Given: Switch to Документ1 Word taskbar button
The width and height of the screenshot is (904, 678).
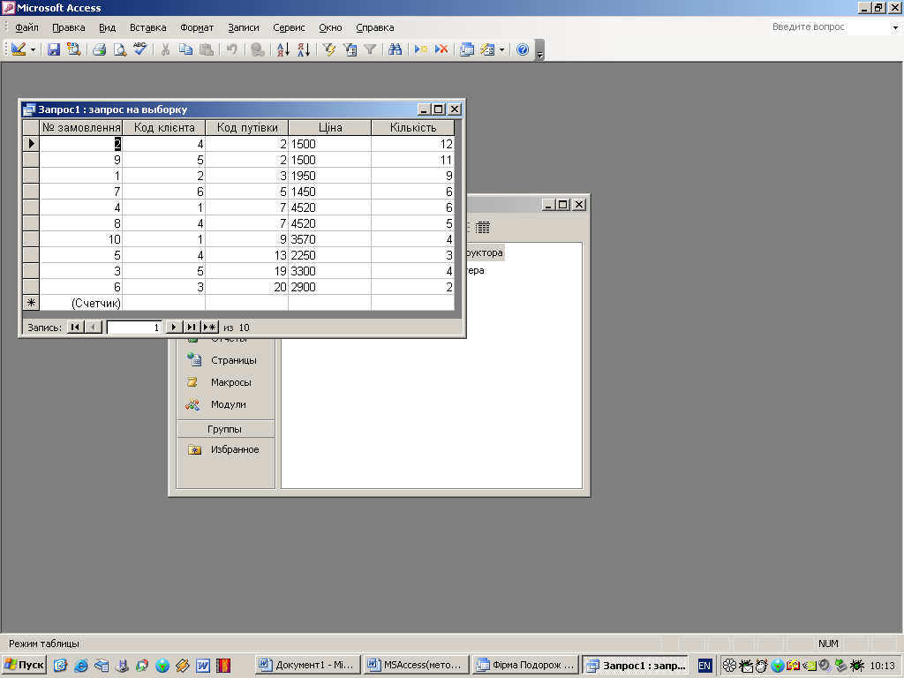Looking at the screenshot, I should 308,665.
